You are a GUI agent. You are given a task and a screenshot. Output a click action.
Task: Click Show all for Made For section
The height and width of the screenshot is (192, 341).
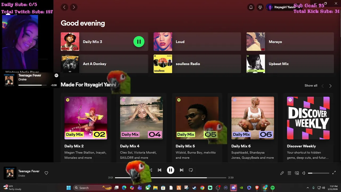311,86
